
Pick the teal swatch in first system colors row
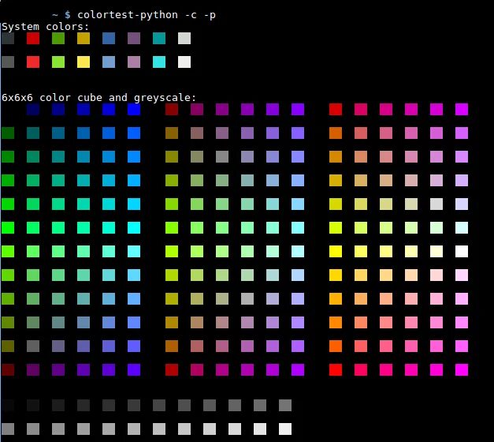(x=159, y=39)
